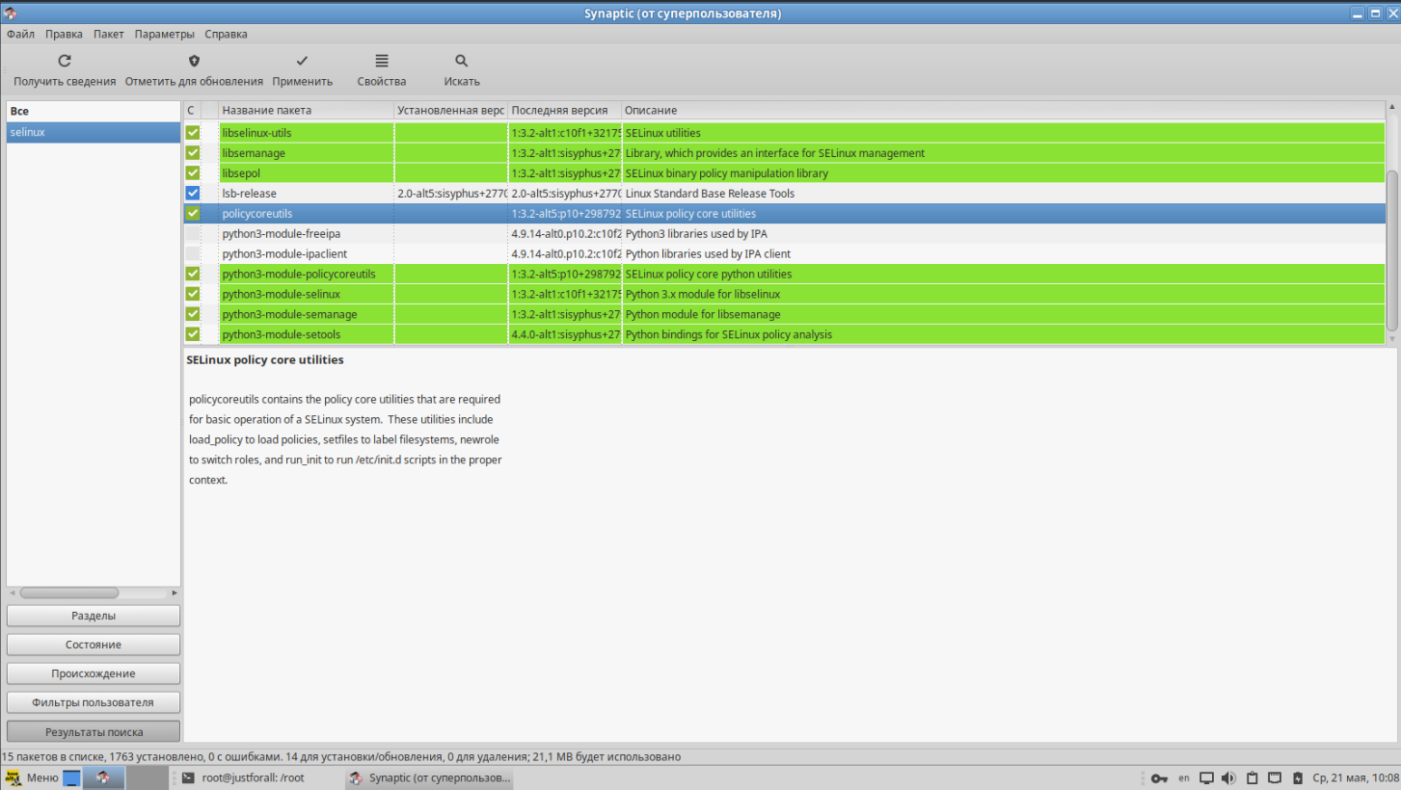Toggle status checkbox for libselinux-utils
Screen dimensions: 1401x790
(193, 133)
